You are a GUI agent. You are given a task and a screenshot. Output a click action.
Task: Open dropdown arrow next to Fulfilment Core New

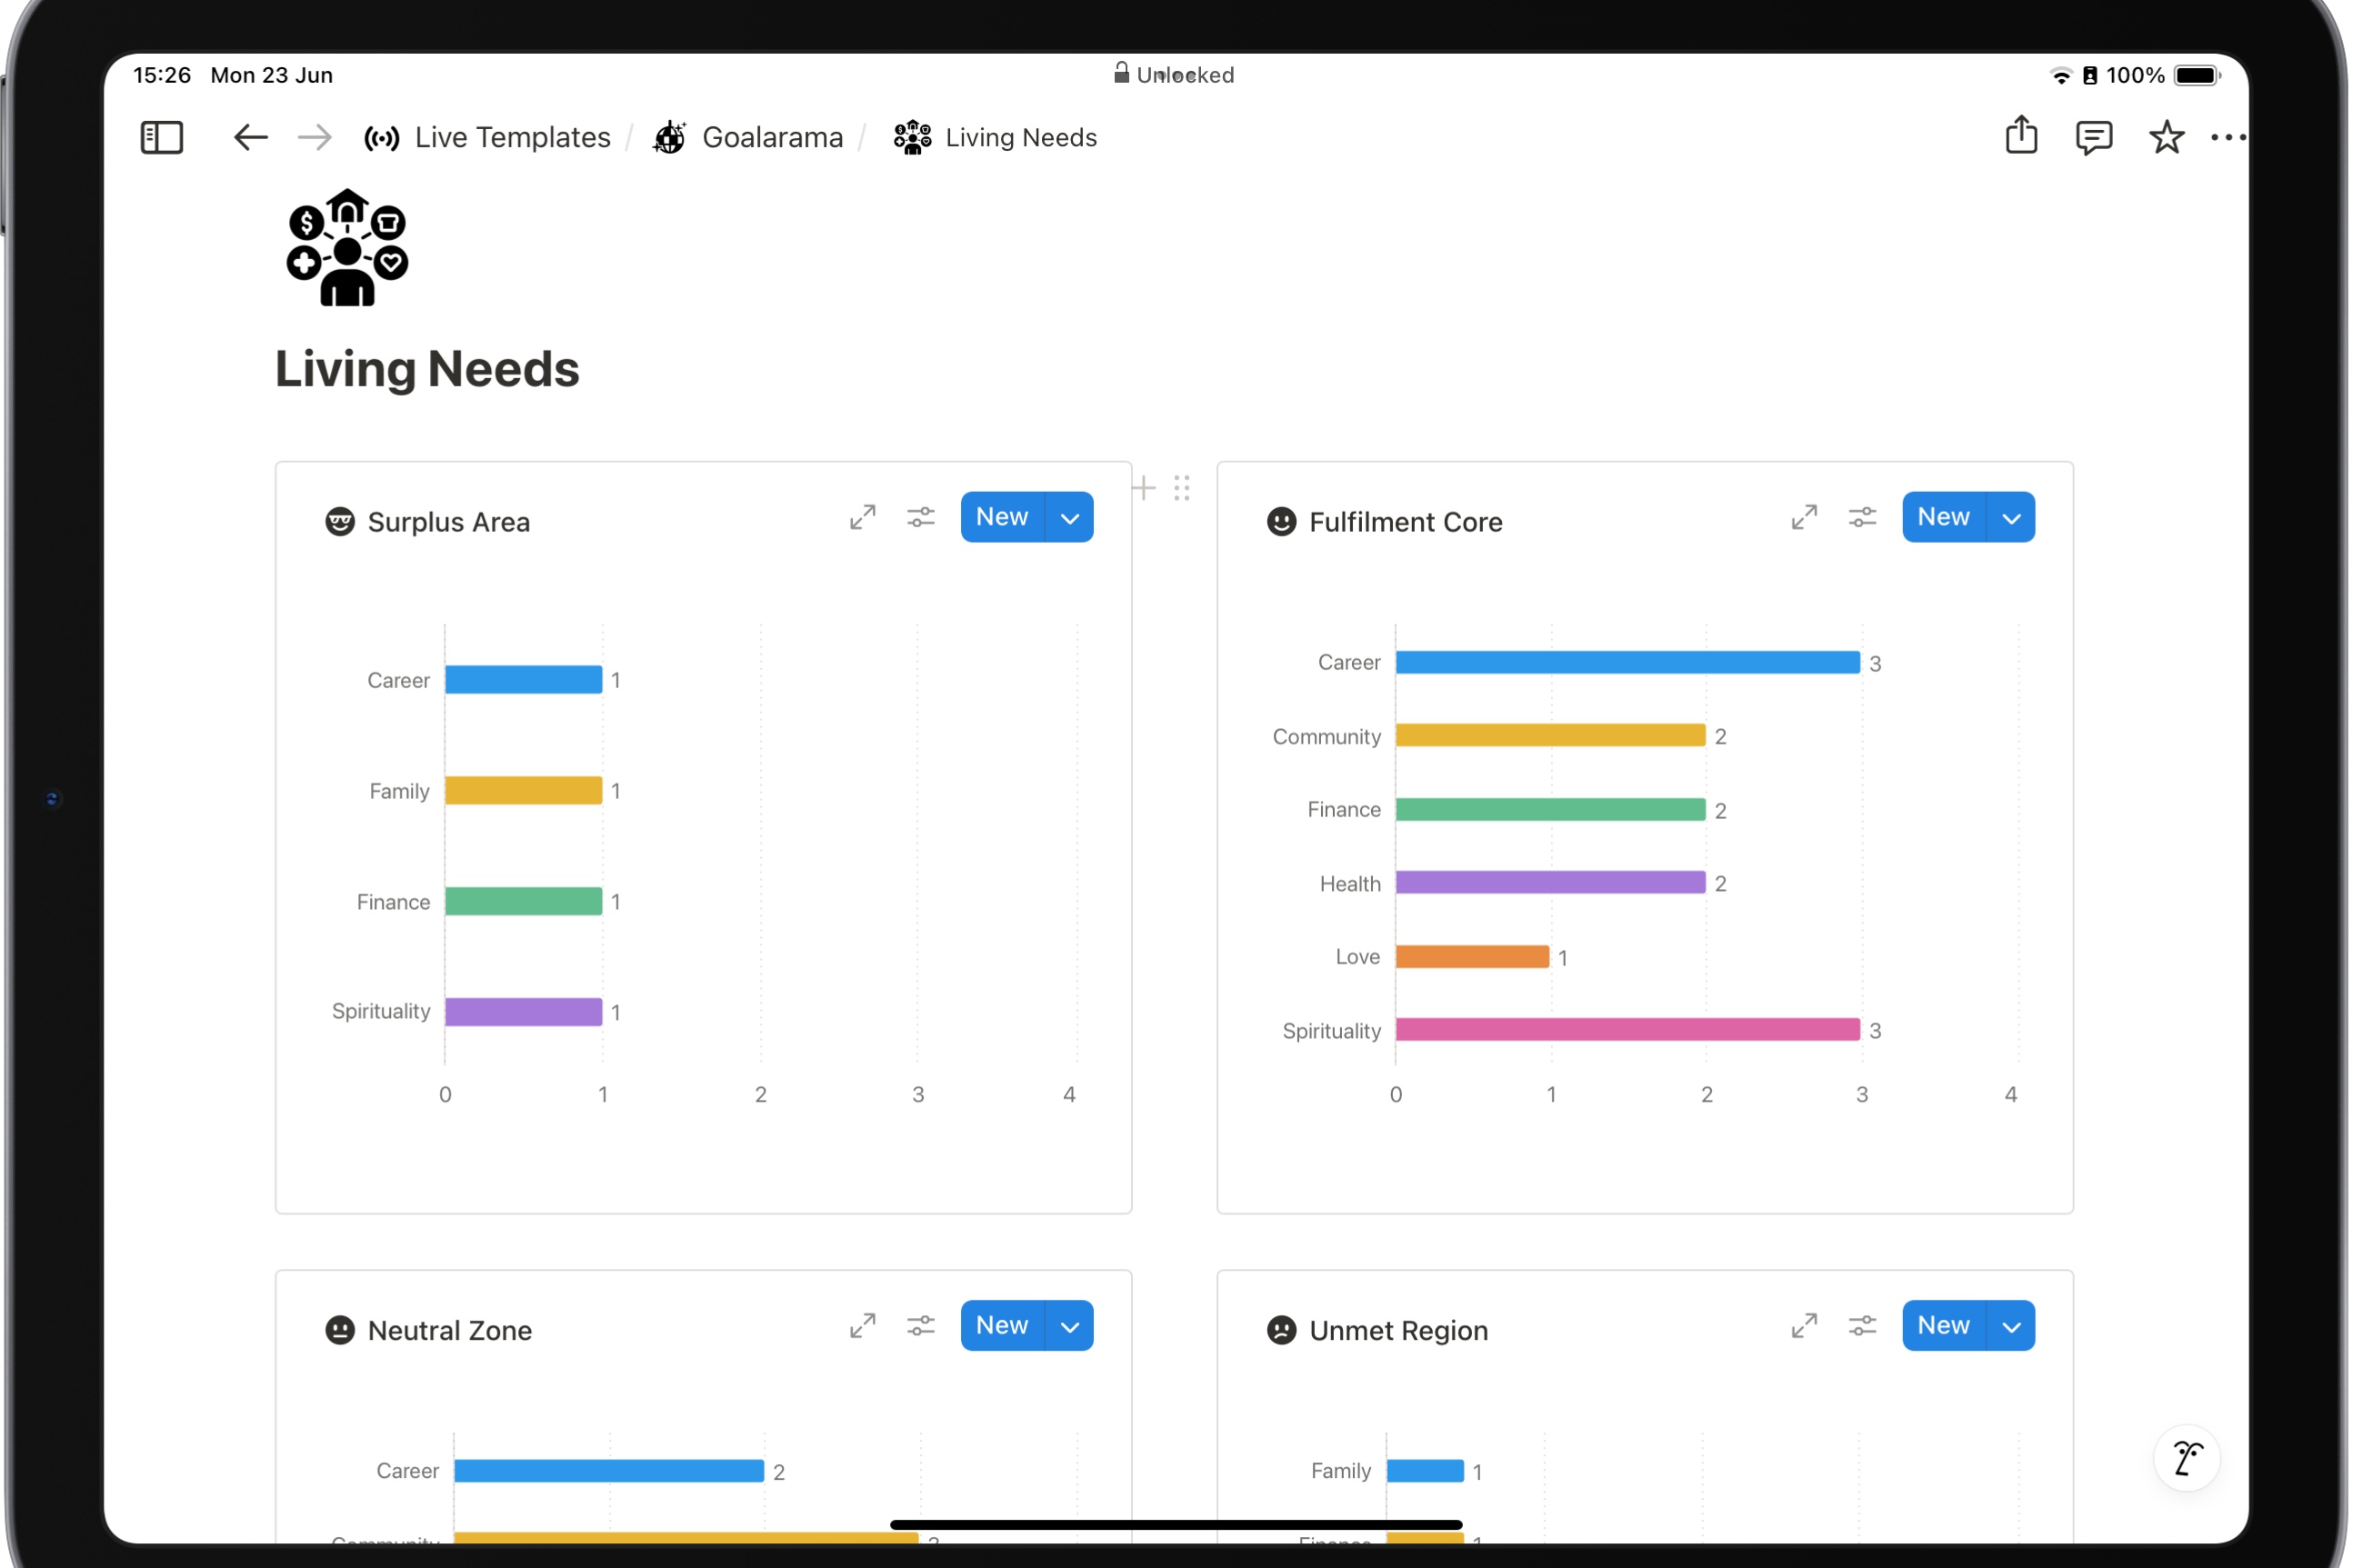[2010, 517]
